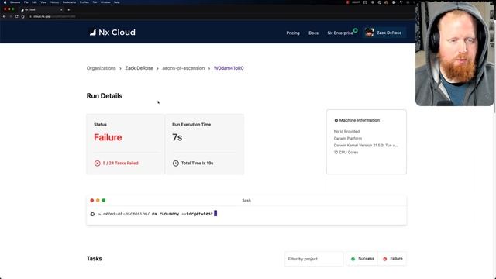Open the History menu
The width and height of the screenshot is (496, 279).
[x=54, y=2]
